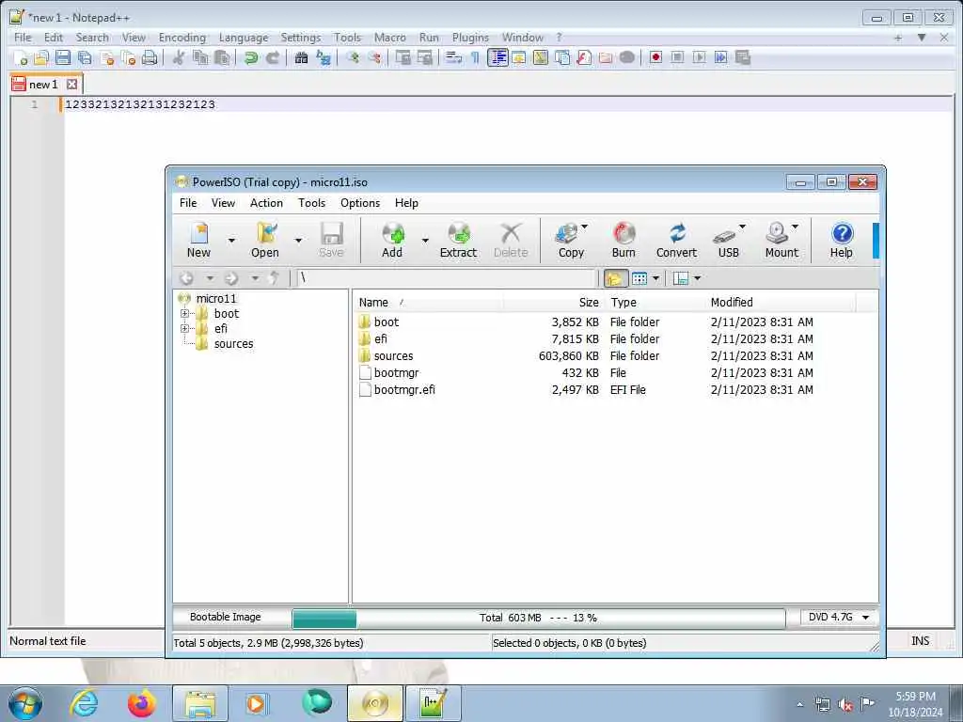Expand the efi folder in tree

pos(184,328)
